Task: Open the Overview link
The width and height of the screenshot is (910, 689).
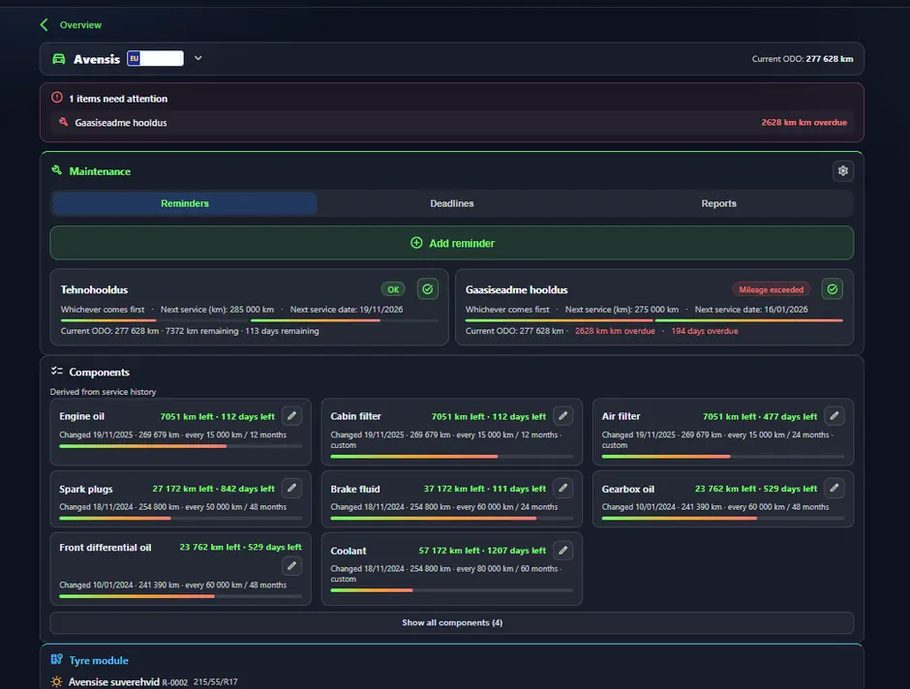Action: [80, 25]
